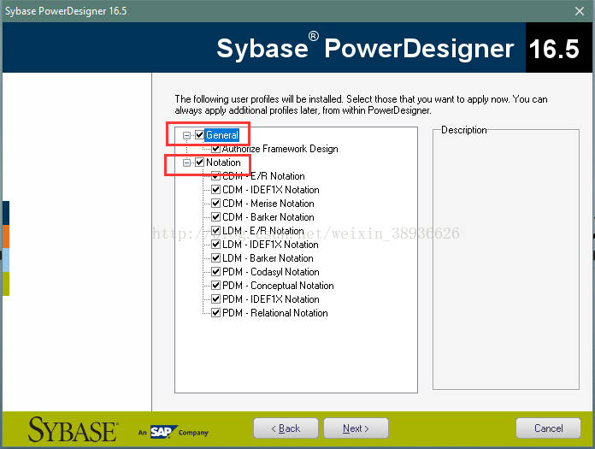595x449 pixels.
Task: Click the Sybase logo in footer
Action: (x=74, y=429)
